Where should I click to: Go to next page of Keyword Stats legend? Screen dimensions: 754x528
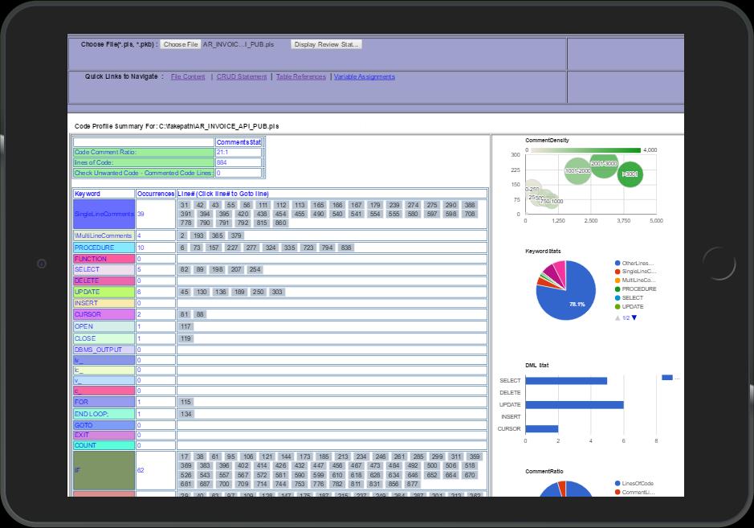click(x=634, y=317)
